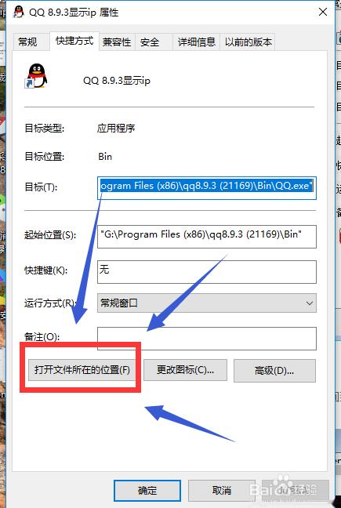Click 打开文件所在的位置(F) button
Viewport: 341px width, 508px height.
[x=81, y=370]
